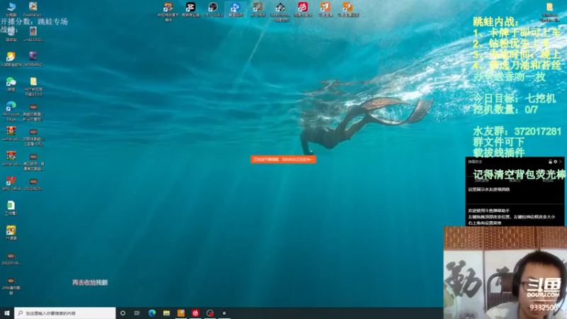Open the orange fire security software shortcut
Viewport: 567px width, 319px height.
point(11,57)
